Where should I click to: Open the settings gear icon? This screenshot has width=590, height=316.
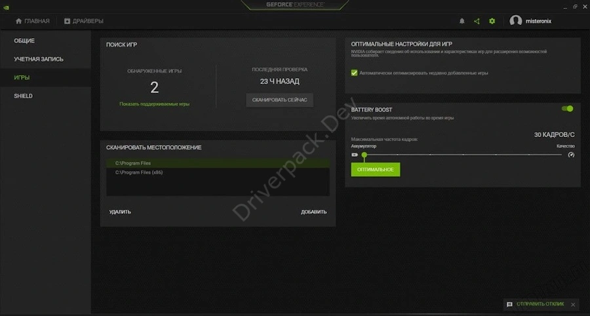click(x=492, y=21)
